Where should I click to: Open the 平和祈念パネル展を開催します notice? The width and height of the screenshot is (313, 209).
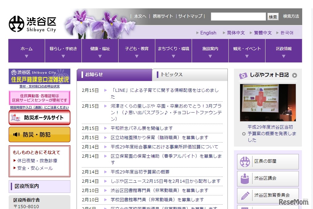click(142, 128)
